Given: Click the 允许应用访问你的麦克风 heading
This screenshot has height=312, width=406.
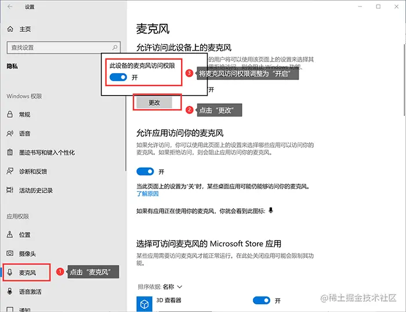Looking at the screenshot, I should coord(180,133).
